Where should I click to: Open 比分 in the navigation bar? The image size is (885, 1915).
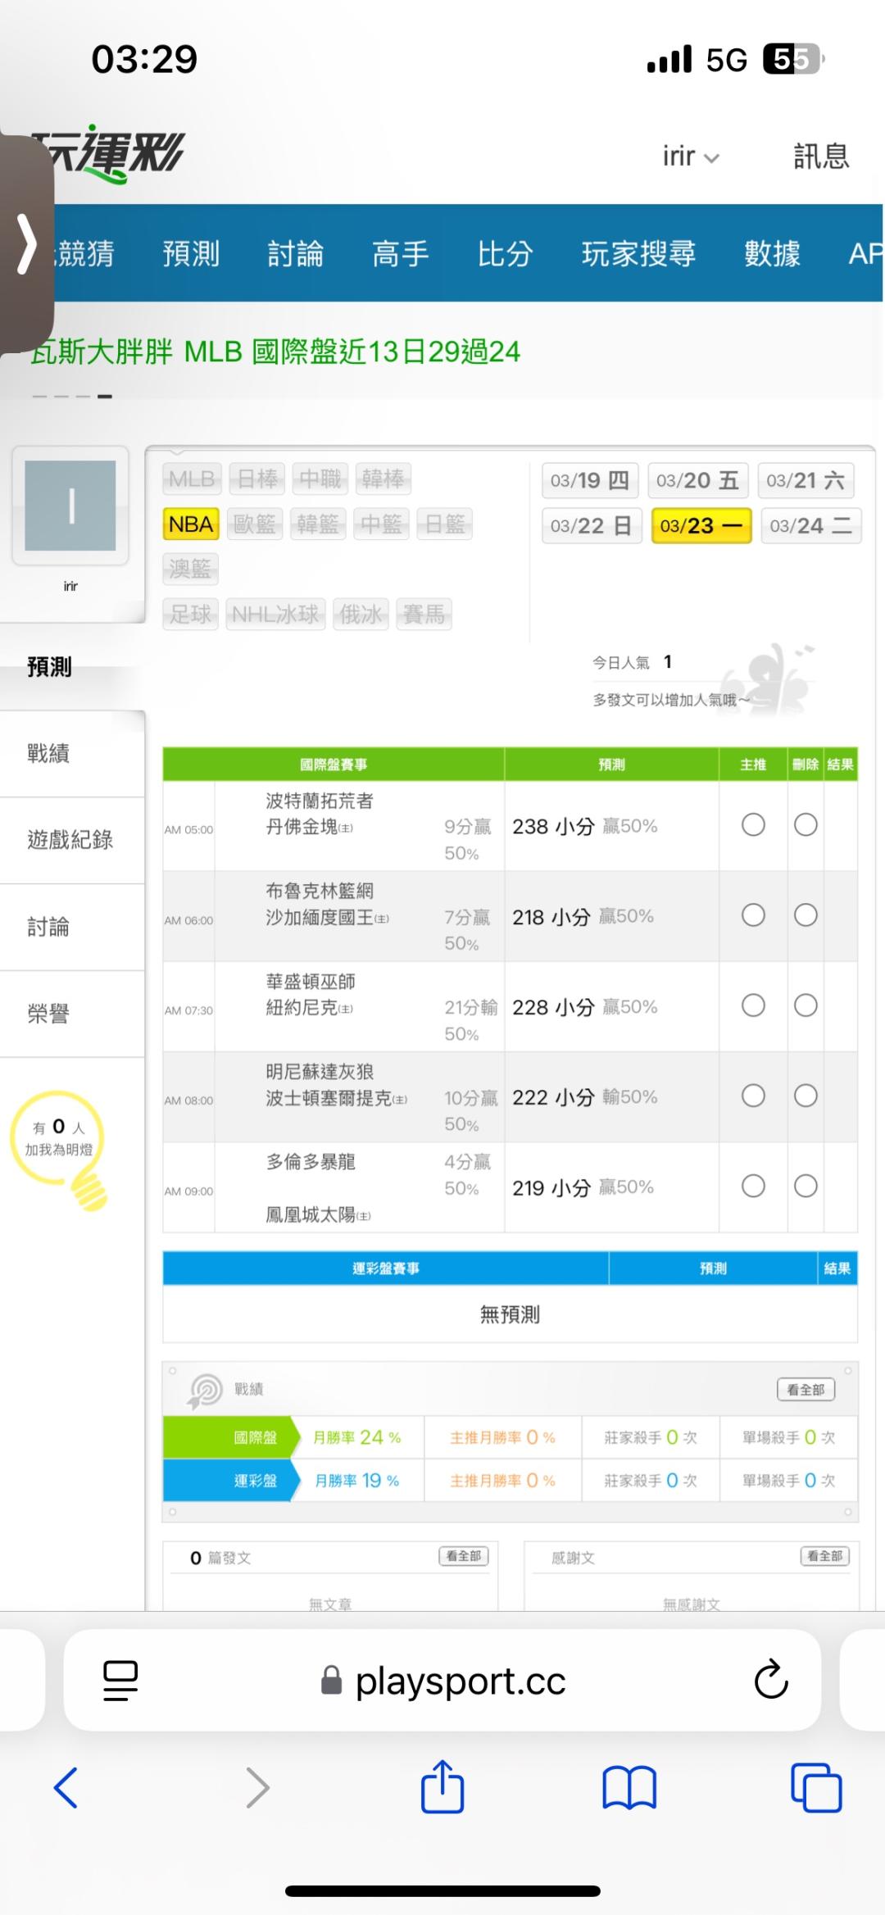(505, 253)
